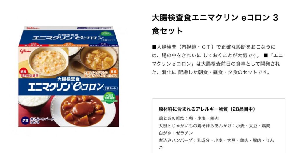Click the orange 朝食 badge on the box
301x153 pixels.
24,71
